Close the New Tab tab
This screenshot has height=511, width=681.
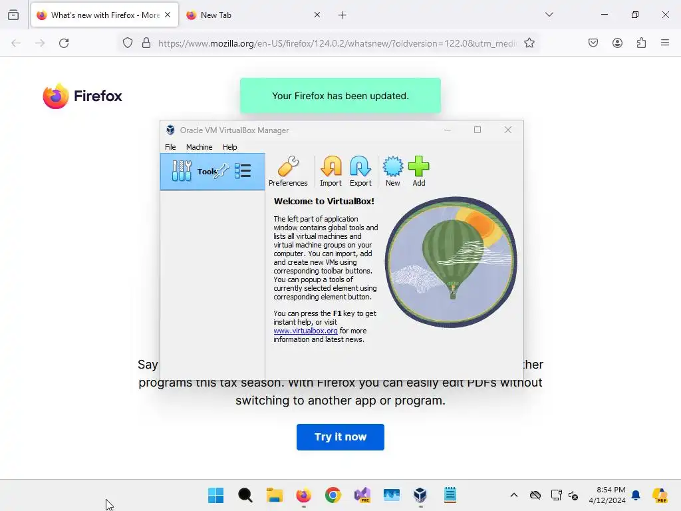coord(317,15)
